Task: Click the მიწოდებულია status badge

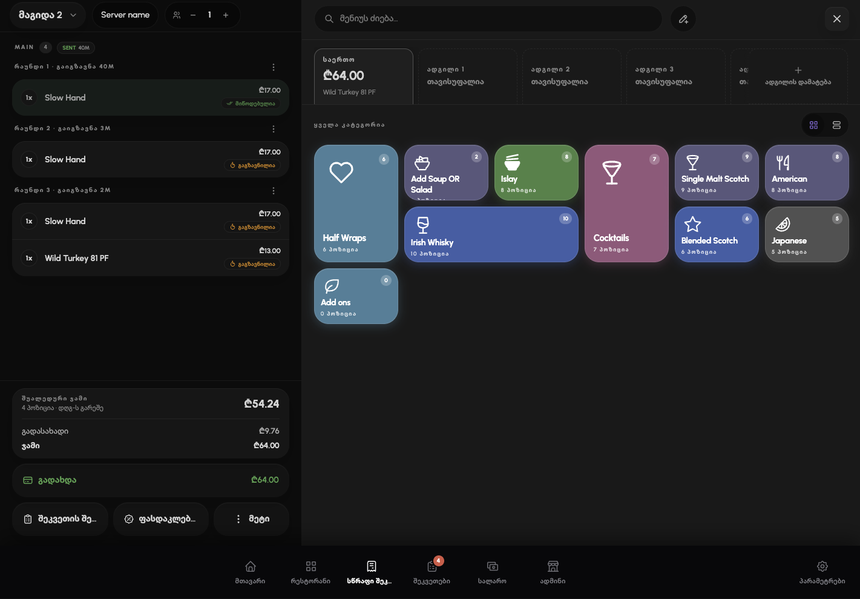Action: point(251,104)
